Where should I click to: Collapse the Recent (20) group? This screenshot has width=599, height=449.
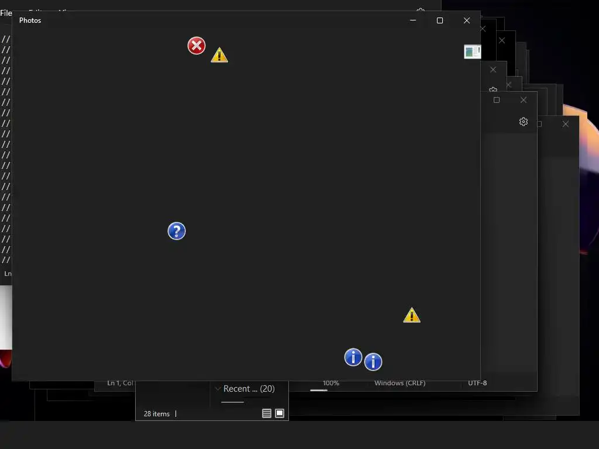coord(218,389)
